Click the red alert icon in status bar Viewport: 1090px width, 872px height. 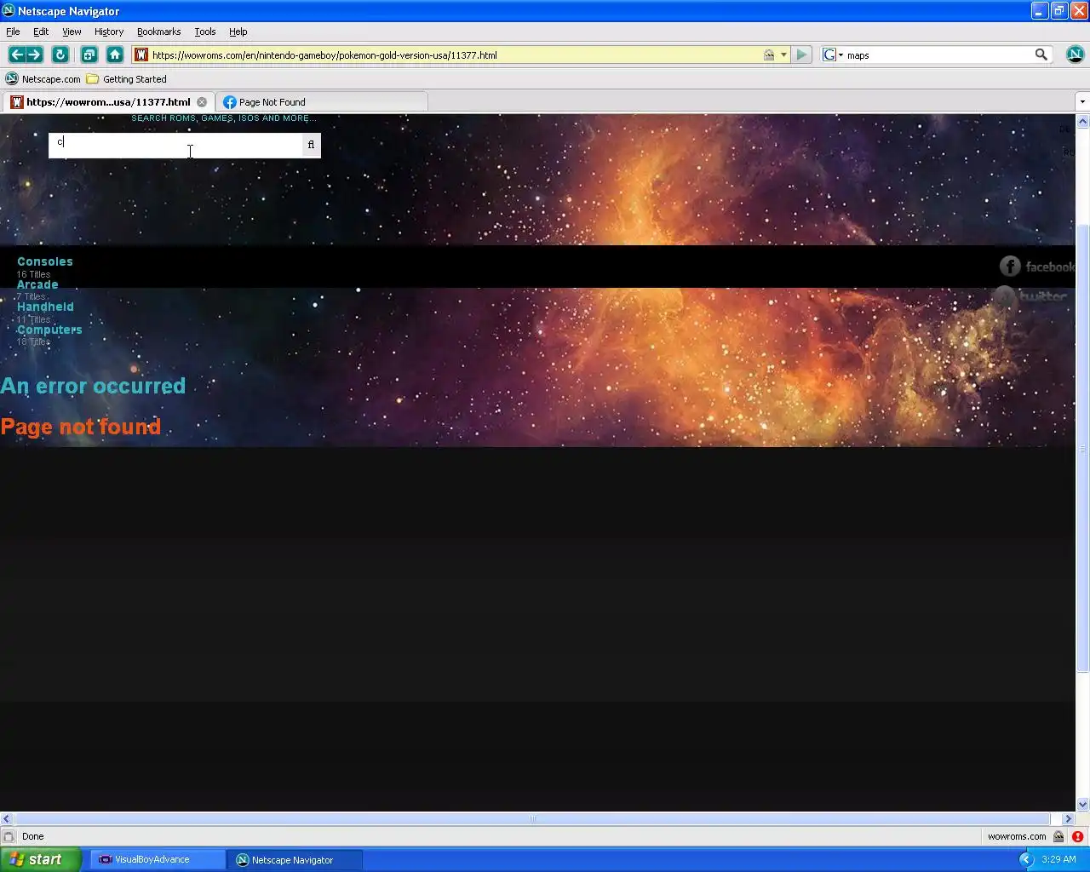(1077, 836)
